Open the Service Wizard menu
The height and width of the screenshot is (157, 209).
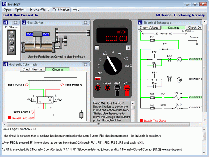39,9
